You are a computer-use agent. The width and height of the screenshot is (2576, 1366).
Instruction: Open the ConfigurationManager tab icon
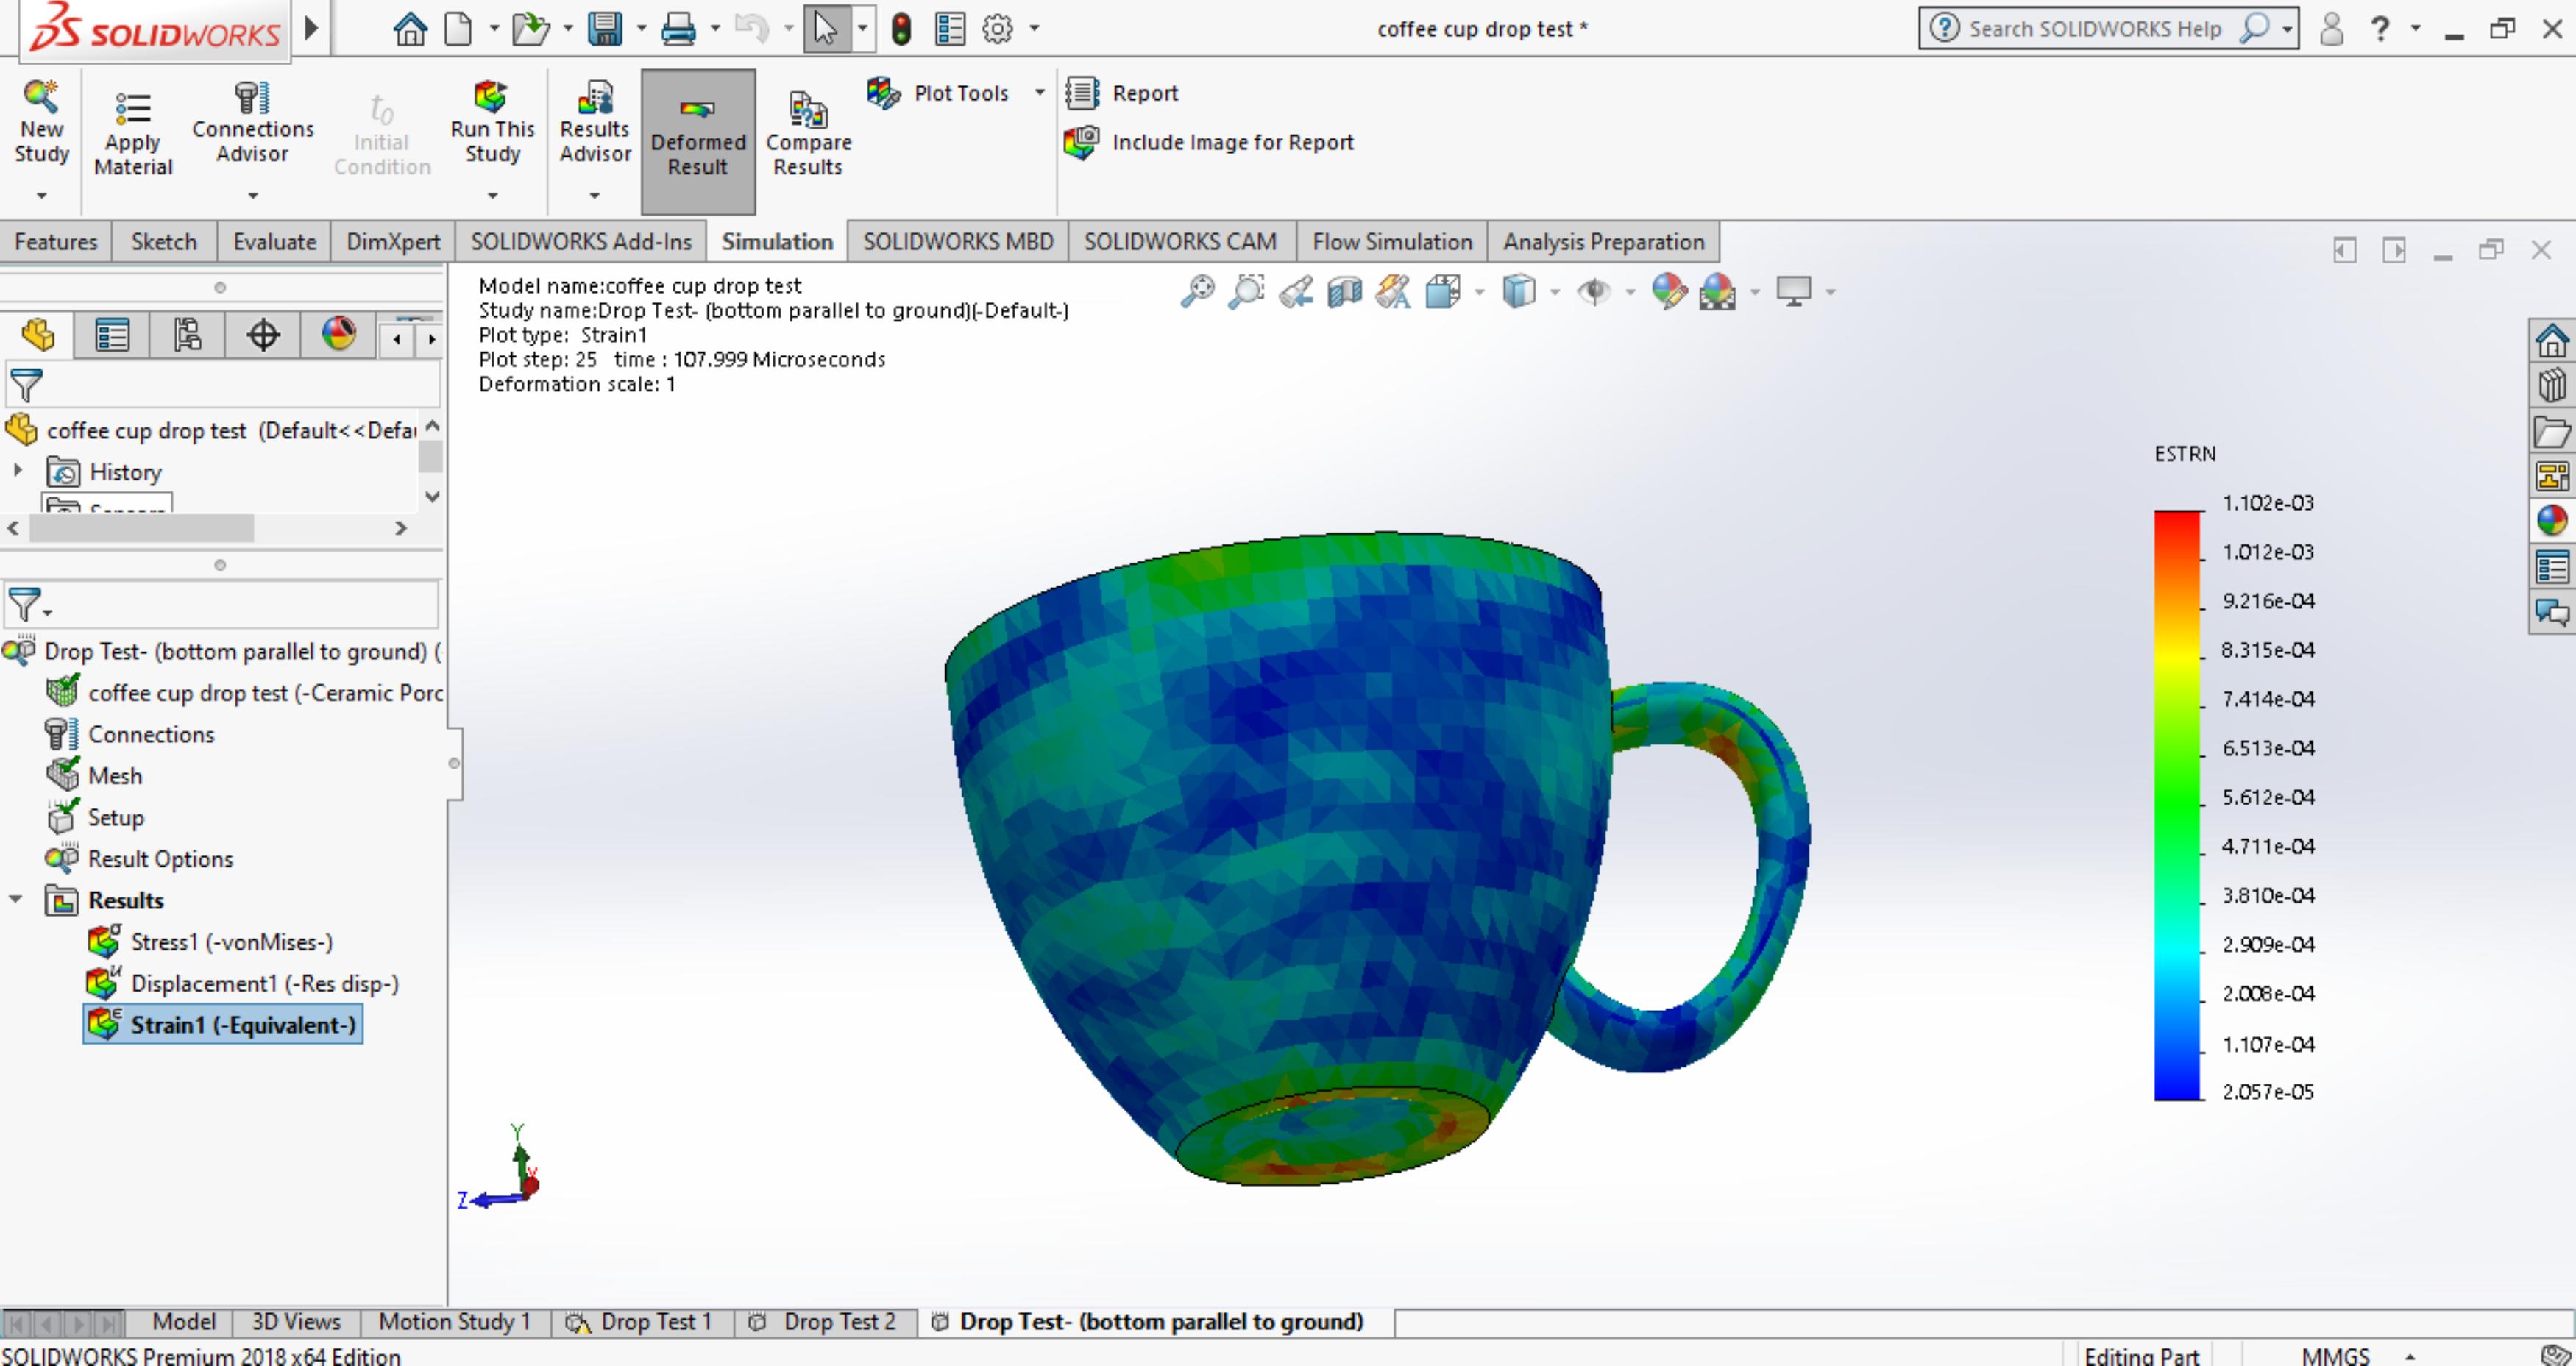187,334
